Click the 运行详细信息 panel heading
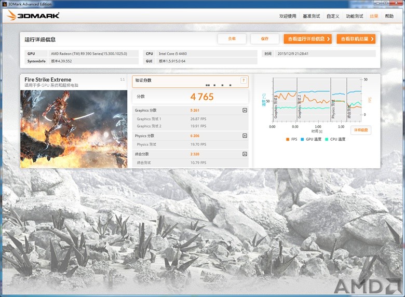The height and width of the screenshot is (297, 405). (40, 39)
